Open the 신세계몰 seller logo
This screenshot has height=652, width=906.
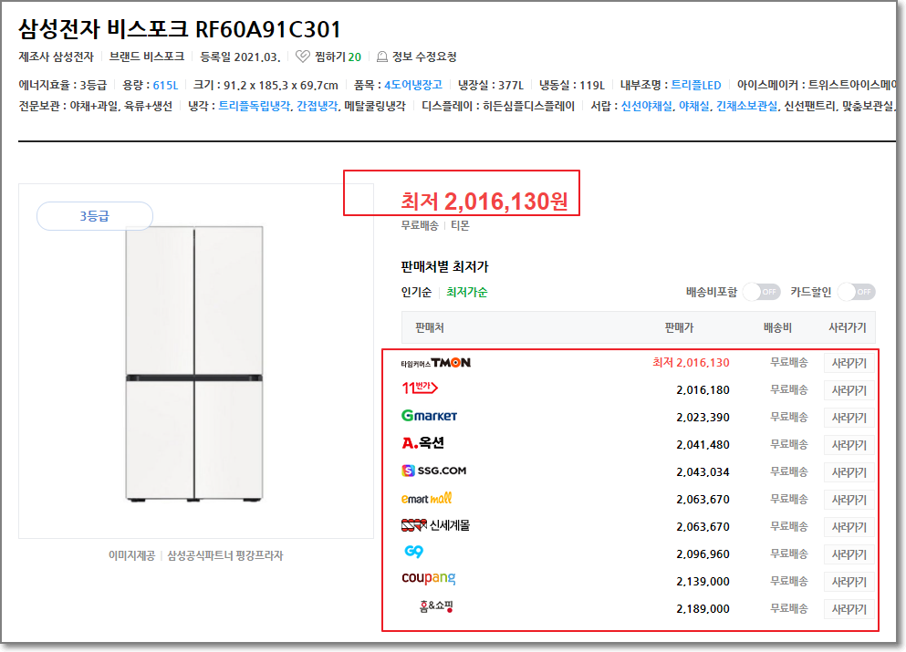[436, 525]
